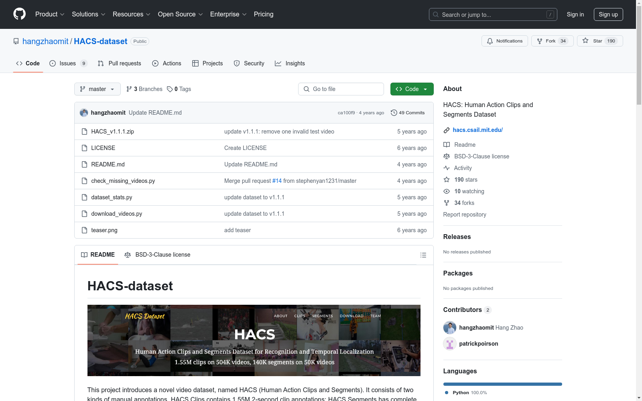Click patrickpoirson's contributor avatar
Screen dimensions: 642x401
[450, 344]
